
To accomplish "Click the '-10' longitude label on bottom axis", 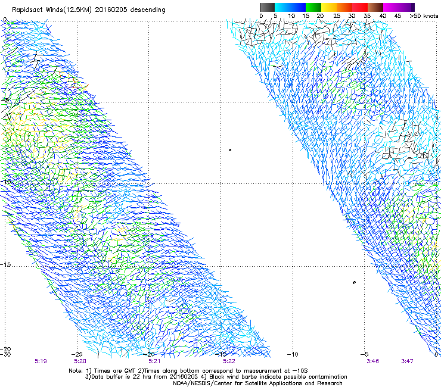I will click(x=293, y=354).
